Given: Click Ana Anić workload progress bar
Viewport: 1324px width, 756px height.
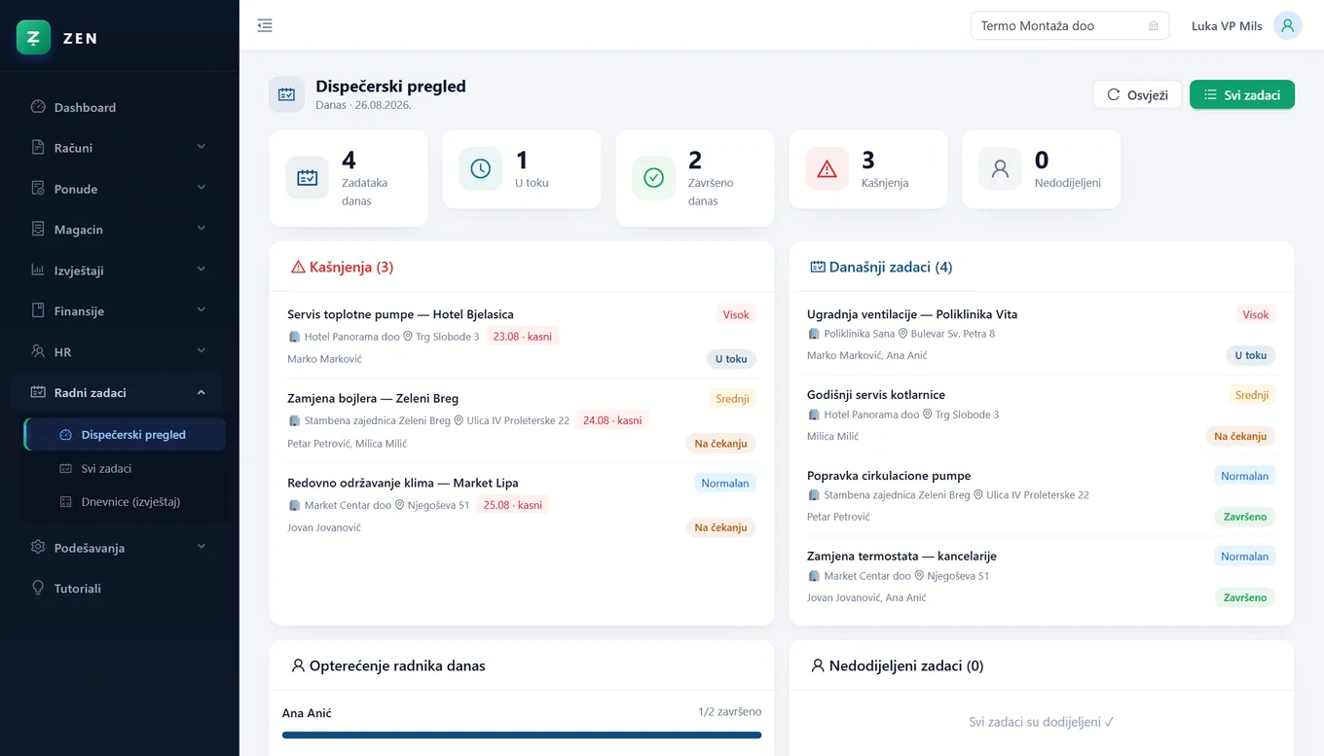Looking at the screenshot, I should coord(522,736).
